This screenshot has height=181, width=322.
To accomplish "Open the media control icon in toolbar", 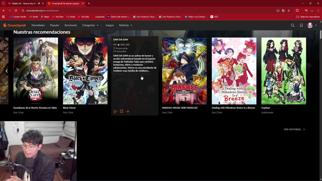I will click(306, 11).
